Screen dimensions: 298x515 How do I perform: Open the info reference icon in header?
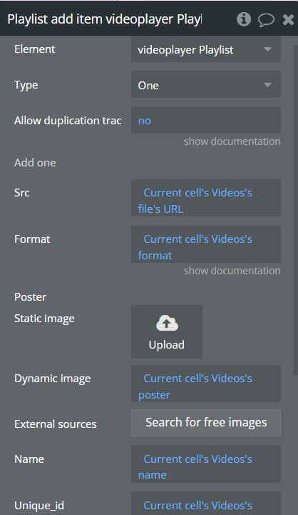[244, 19]
